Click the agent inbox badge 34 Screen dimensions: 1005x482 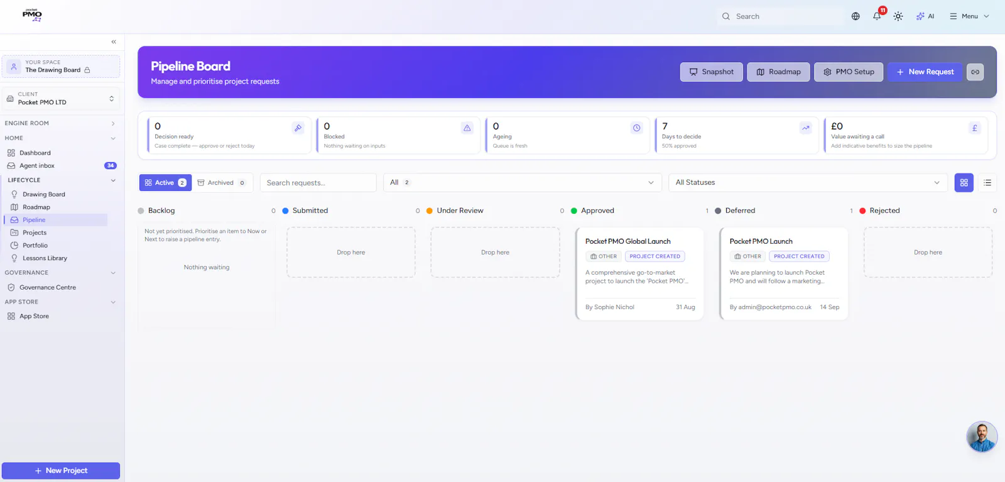pyautogui.click(x=111, y=166)
